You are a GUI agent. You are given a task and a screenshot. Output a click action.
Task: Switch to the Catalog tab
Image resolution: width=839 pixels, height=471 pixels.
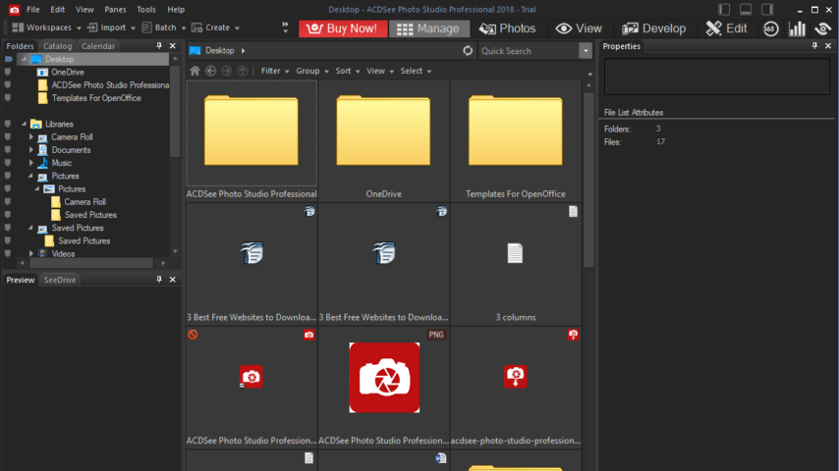coord(57,46)
